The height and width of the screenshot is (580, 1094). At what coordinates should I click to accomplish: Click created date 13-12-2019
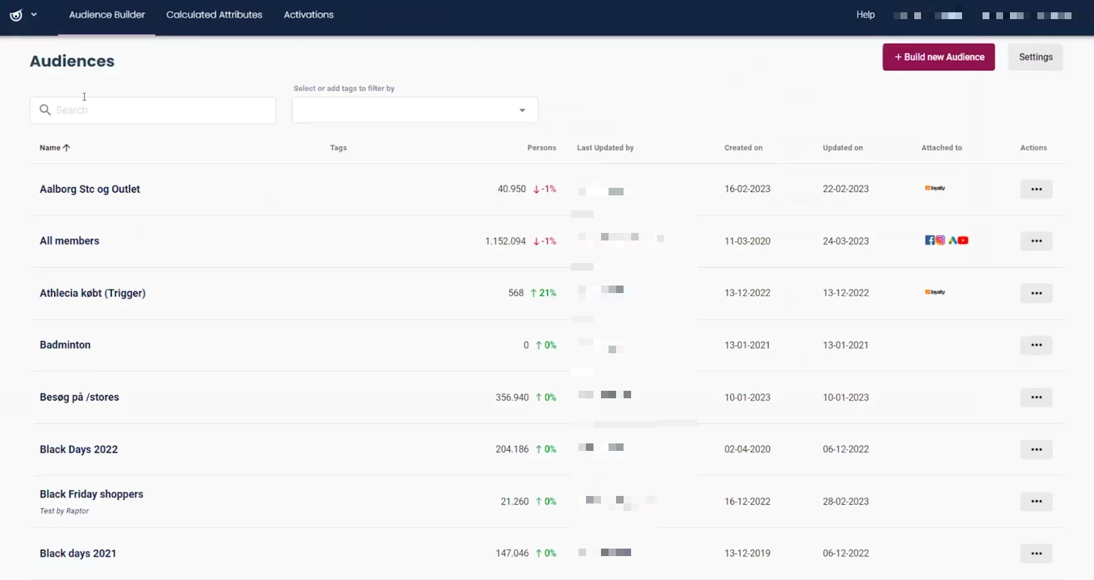[x=747, y=553]
